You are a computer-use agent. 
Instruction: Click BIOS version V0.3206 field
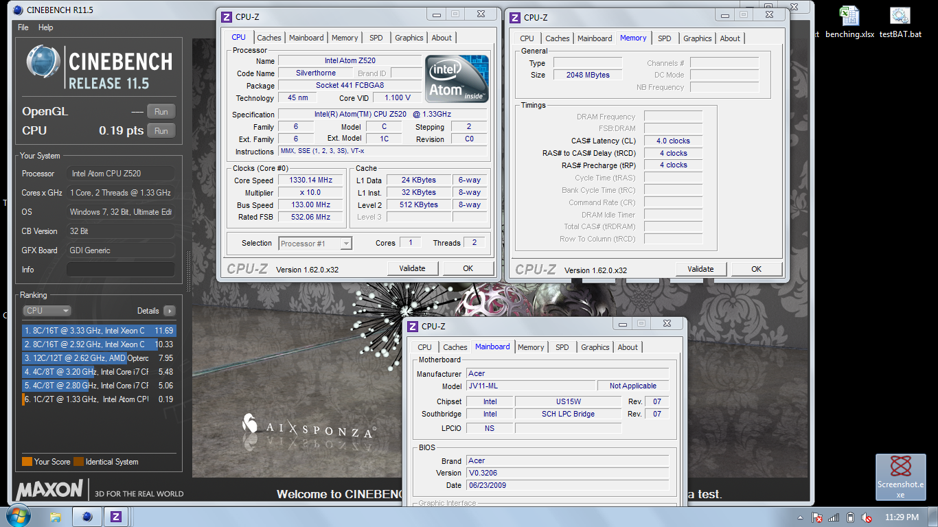(x=567, y=473)
